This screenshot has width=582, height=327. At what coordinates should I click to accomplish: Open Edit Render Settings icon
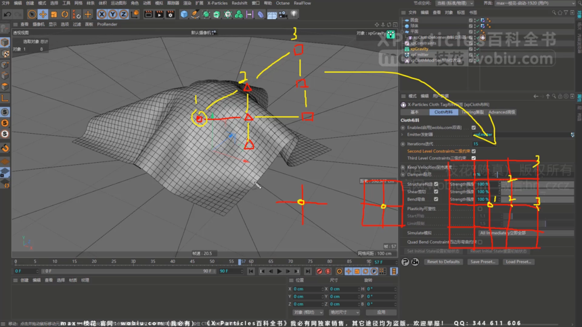coord(171,14)
